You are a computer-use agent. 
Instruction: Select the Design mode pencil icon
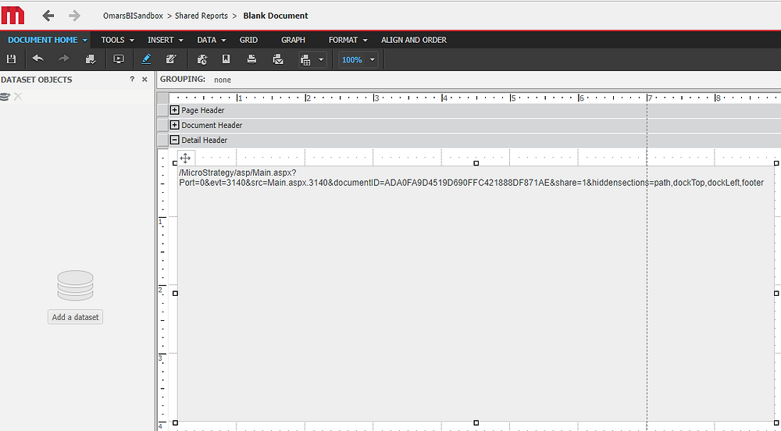point(146,59)
